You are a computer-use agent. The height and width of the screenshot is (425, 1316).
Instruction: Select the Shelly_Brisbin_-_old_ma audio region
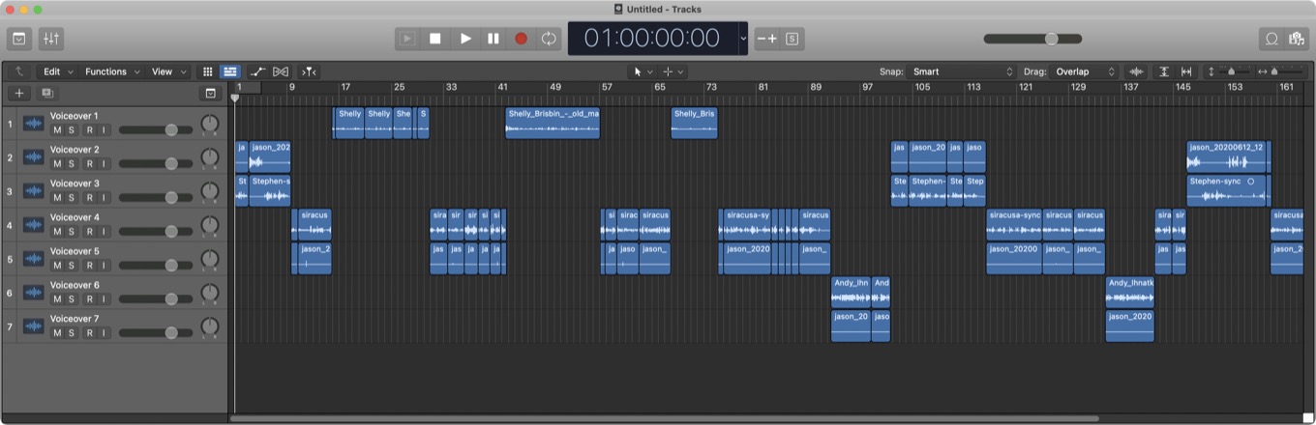click(553, 123)
